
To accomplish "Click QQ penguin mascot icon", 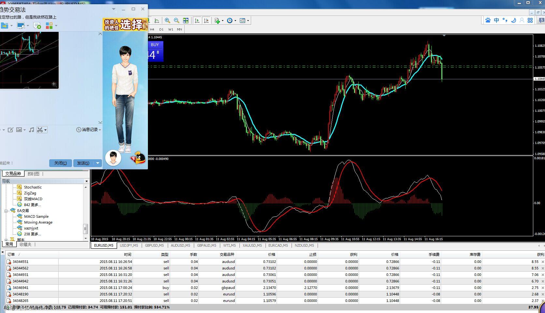I will tap(138, 158).
